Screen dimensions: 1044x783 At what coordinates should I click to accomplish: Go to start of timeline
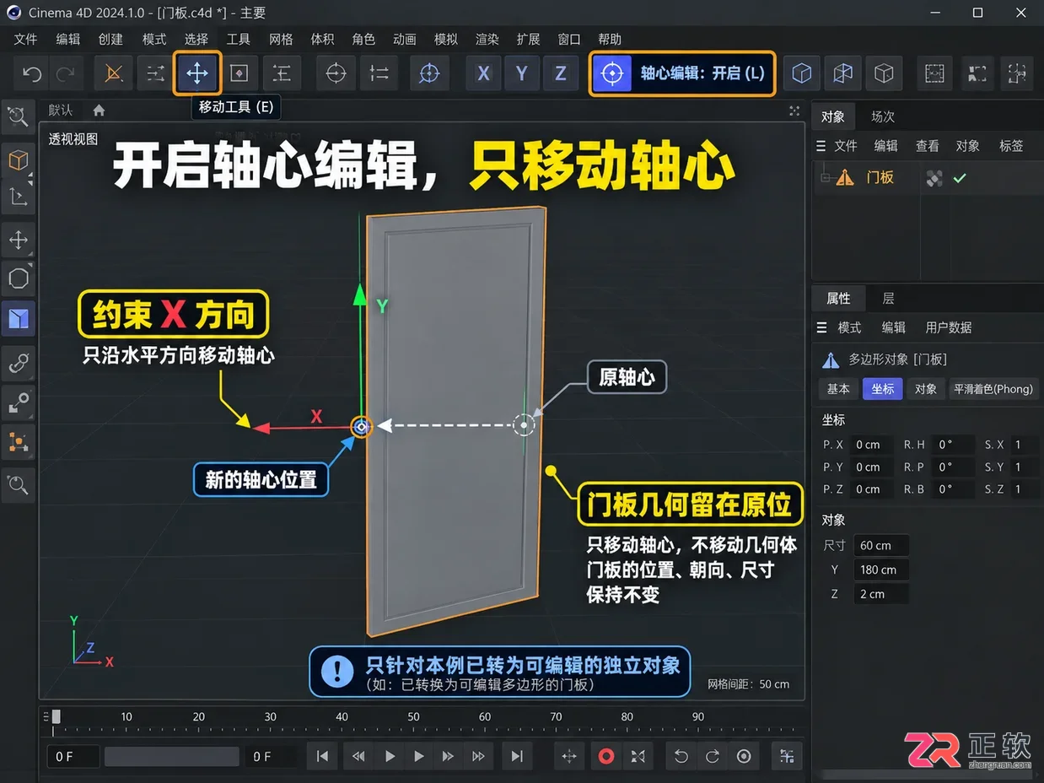pos(322,757)
